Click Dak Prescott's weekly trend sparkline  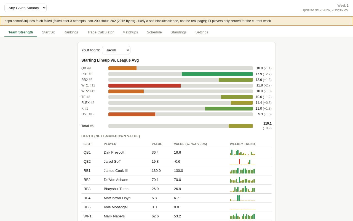(242, 152)
